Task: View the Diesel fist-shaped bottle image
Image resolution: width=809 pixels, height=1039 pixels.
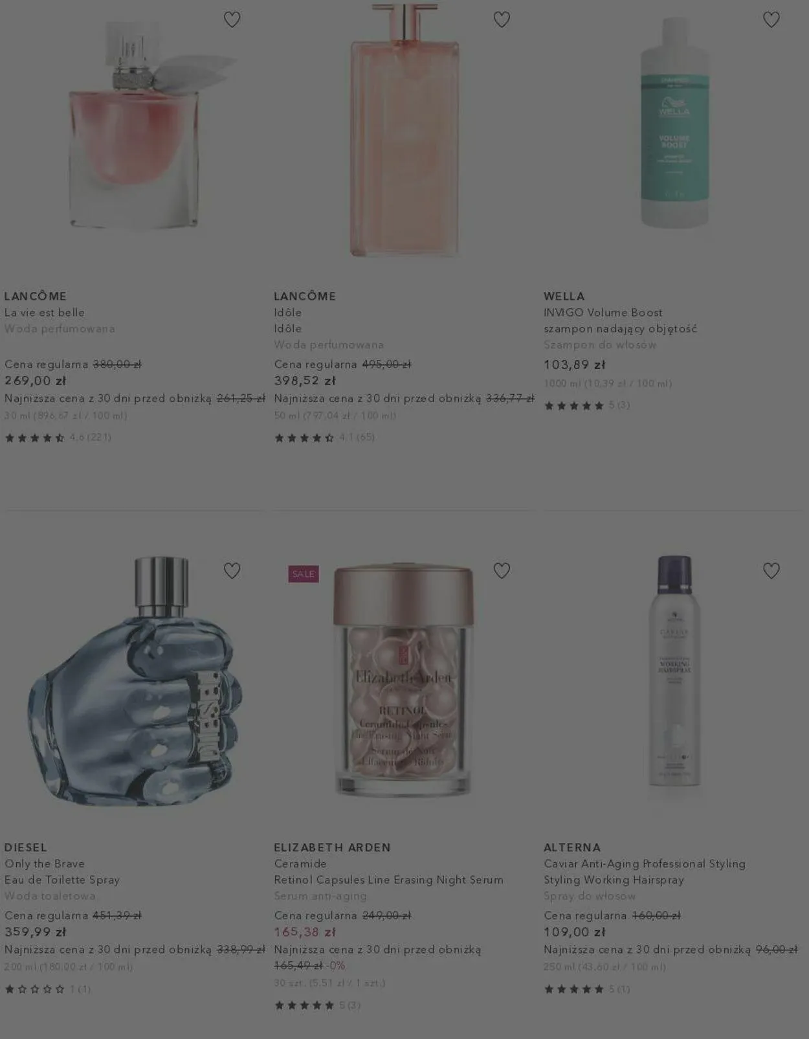Action: pos(135,681)
